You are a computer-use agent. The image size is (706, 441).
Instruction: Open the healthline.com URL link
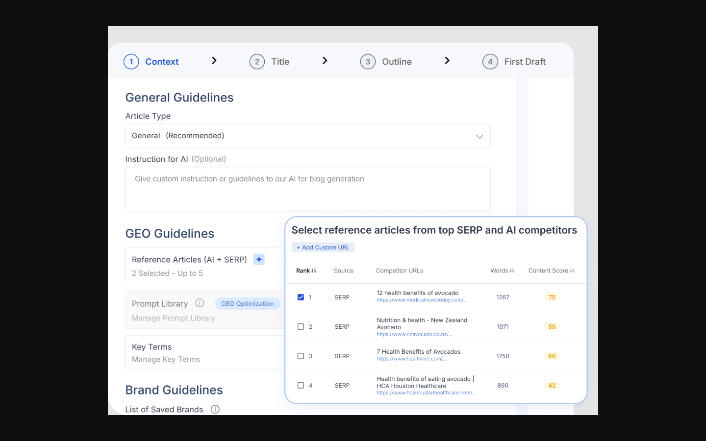(412, 359)
